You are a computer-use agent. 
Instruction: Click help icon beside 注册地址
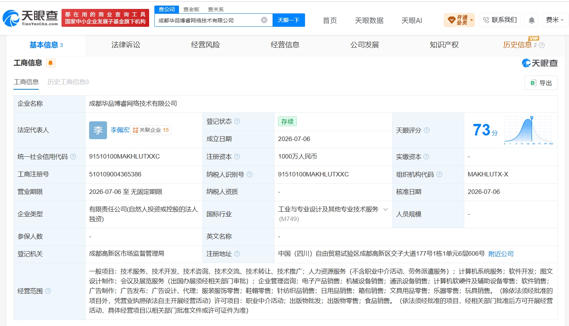(x=237, y=254)
